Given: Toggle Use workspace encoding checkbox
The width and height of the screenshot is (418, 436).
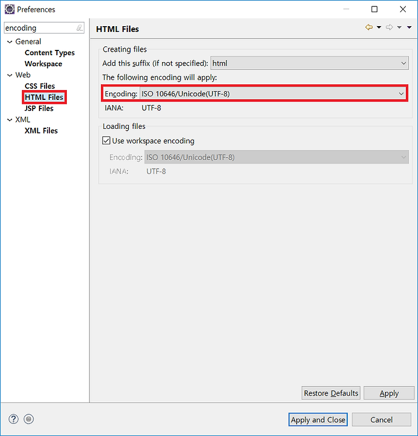Looking at the screenshot, I should (106, 140).
